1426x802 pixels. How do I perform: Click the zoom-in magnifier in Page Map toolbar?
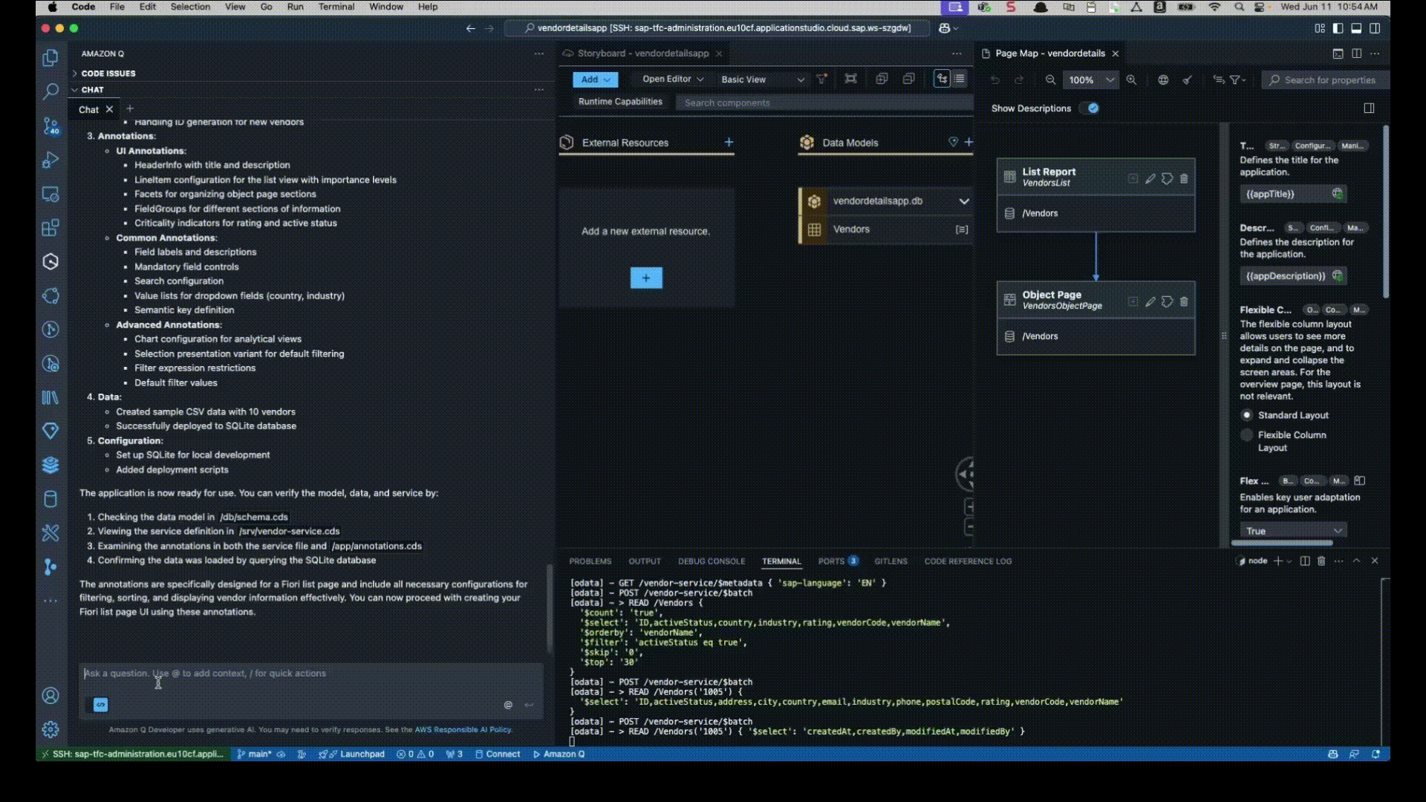click(1132, 79)
